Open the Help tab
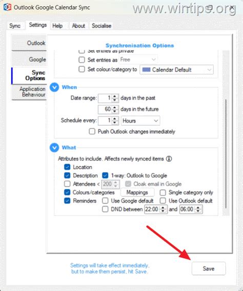 point(57,26)
